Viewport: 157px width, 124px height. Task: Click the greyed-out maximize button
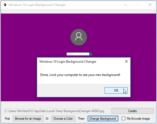pyautogui.click(x=138, y=5)
